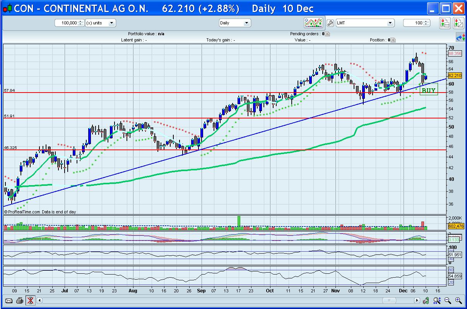Open the (x) units dropdown
This screenshot has height=309, width=467.
[100, 23]
